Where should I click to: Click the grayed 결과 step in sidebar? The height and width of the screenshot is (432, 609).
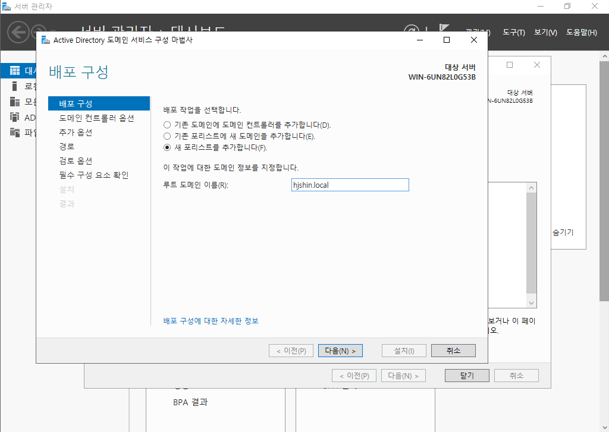click(x=67, y=204)
